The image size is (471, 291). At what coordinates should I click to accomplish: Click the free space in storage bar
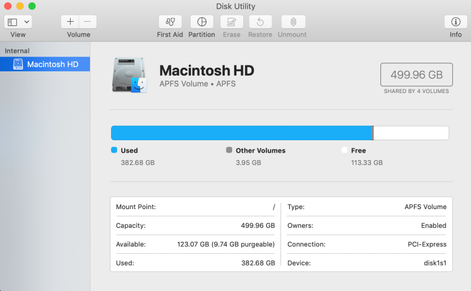pos(411,133)
